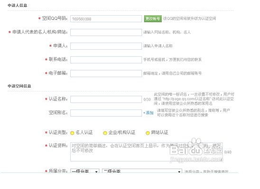Click the 电子邮箱 input field
Viewport: 260px width, 189px height.
[x=106, y=73]
